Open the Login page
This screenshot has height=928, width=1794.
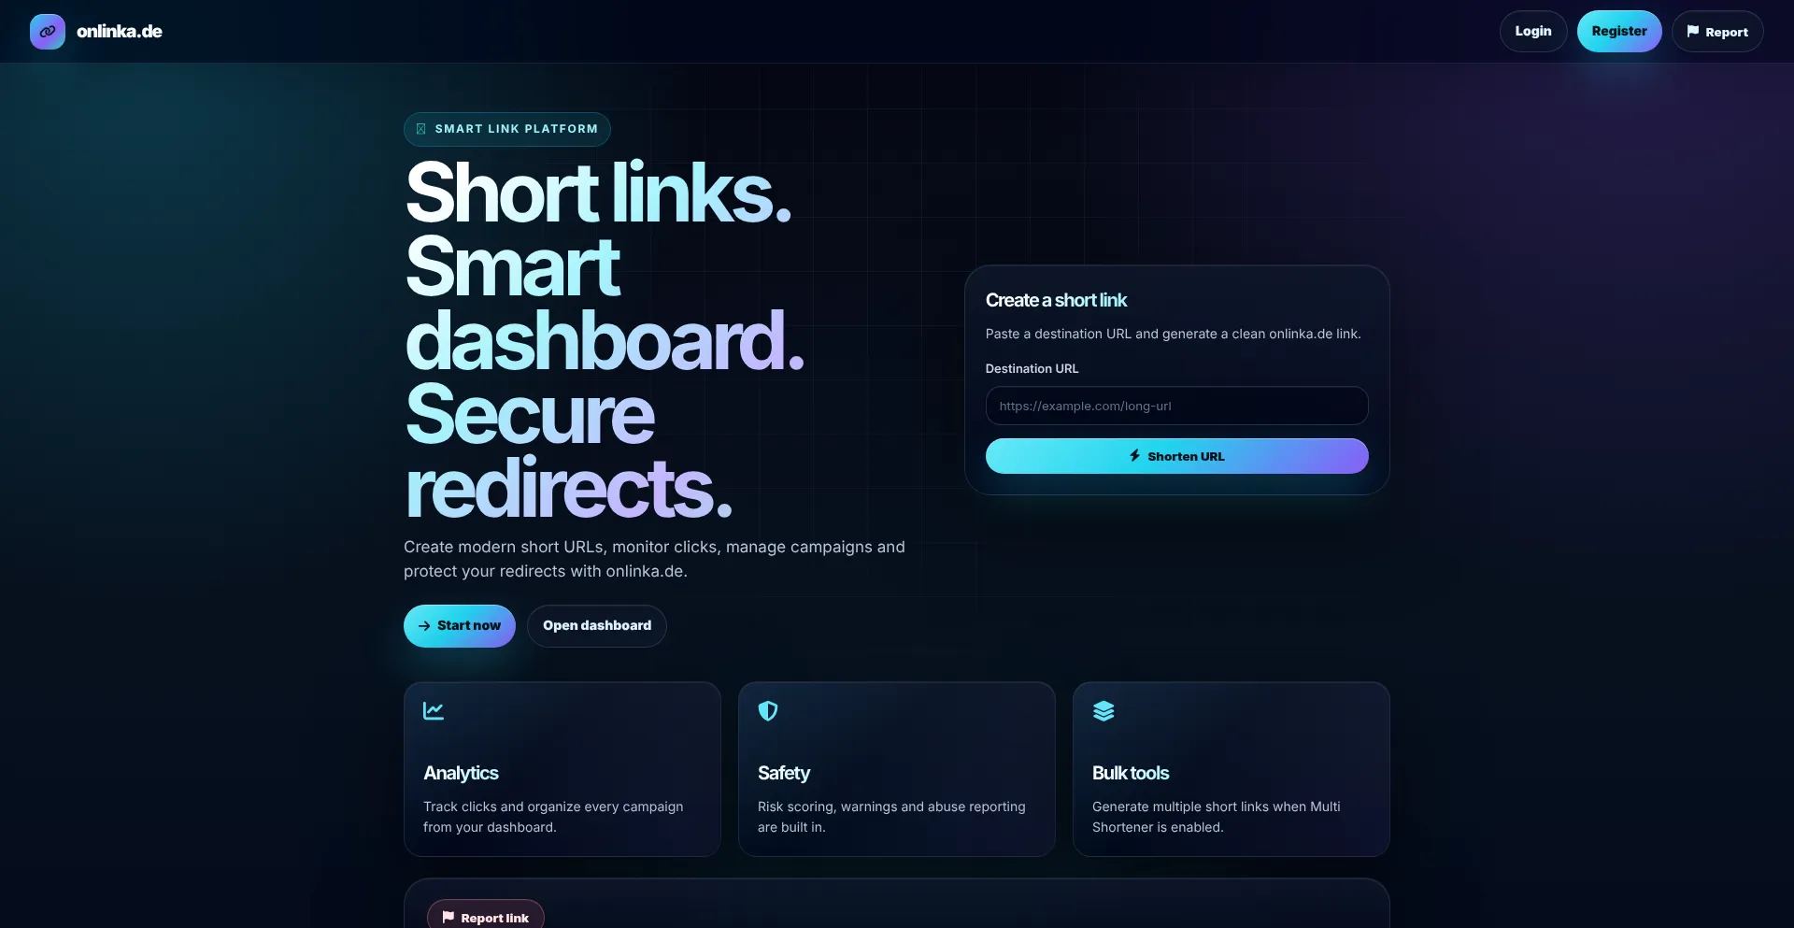pos(1533,32)
